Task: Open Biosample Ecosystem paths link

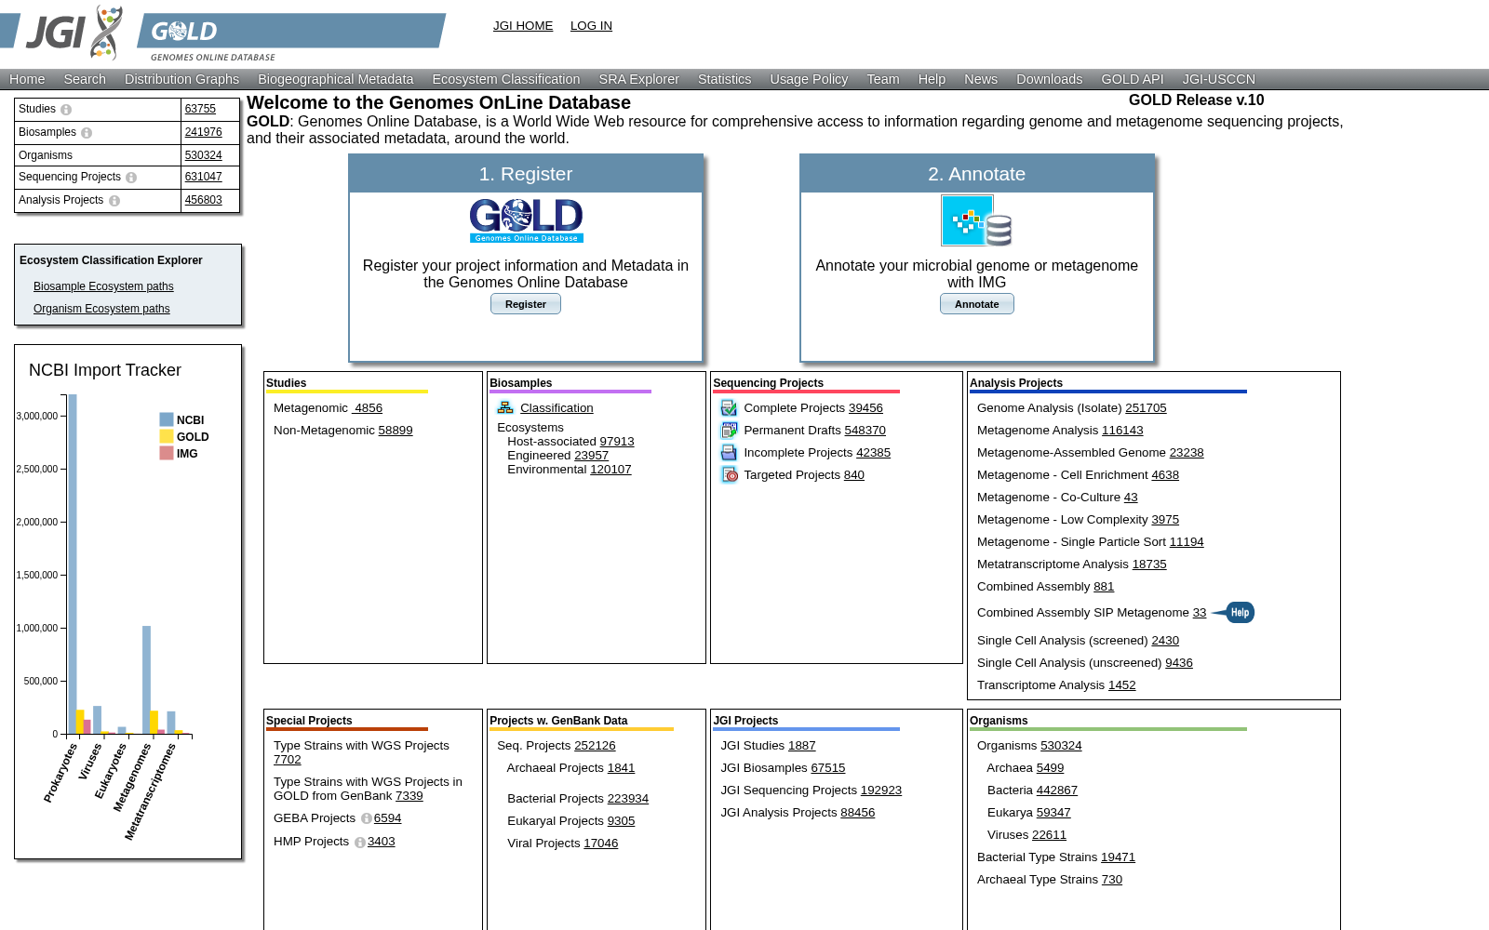Action: (x=103, y=286)
